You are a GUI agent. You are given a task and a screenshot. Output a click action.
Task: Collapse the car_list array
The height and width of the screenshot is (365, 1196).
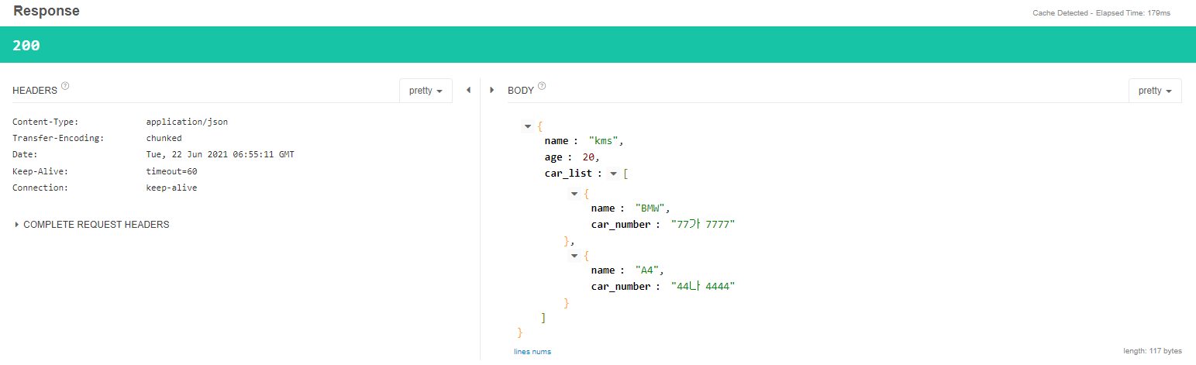point(613,174)
